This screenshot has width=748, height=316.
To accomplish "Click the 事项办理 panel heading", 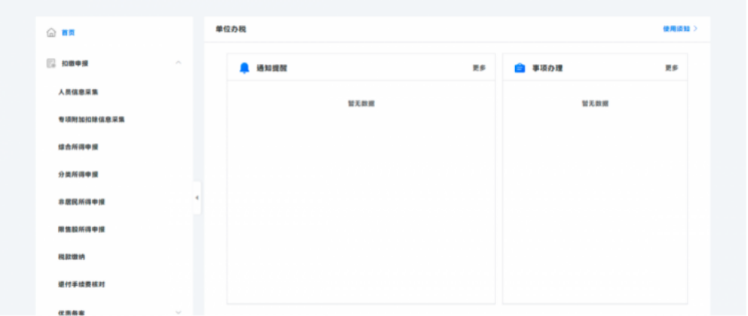I will (x=547, y=69).
